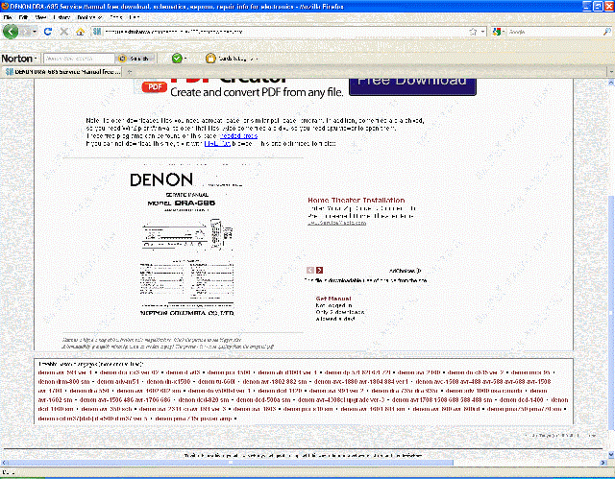Select the DENON DRA-685 Service Manual tab

tap(62, 72)
